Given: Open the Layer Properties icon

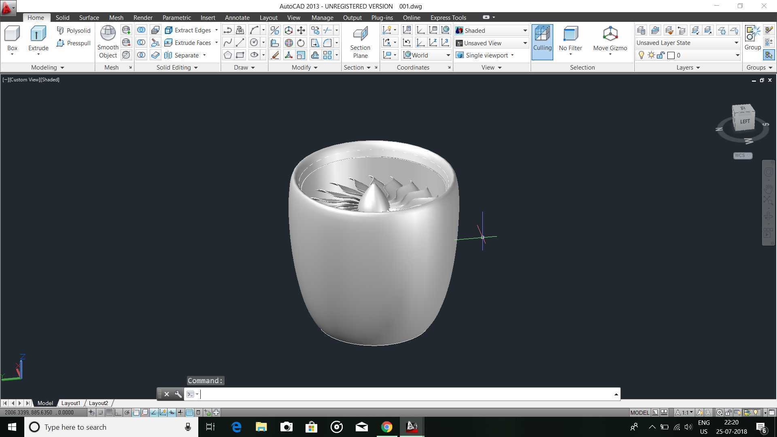Looking at the screenshot, I should coord(641,30).
